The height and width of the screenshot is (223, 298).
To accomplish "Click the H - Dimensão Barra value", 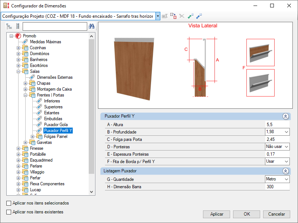I will click(277, 187).
